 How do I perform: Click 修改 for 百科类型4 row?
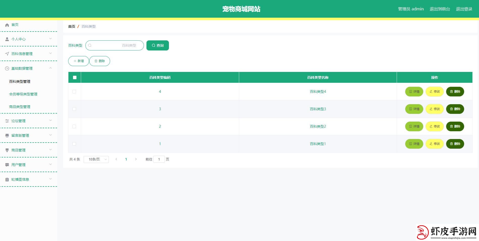pos(435,92)
